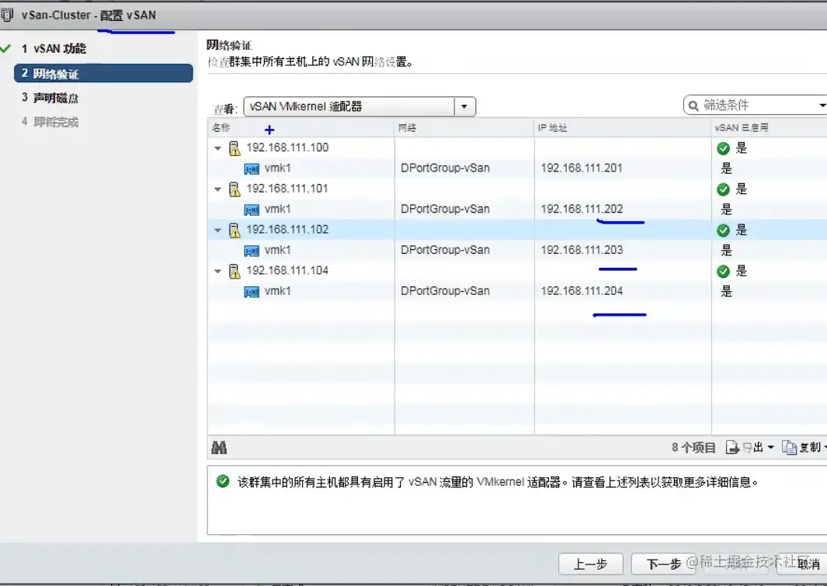Click host icon for 192.168.111.102

tap(235, 231)
